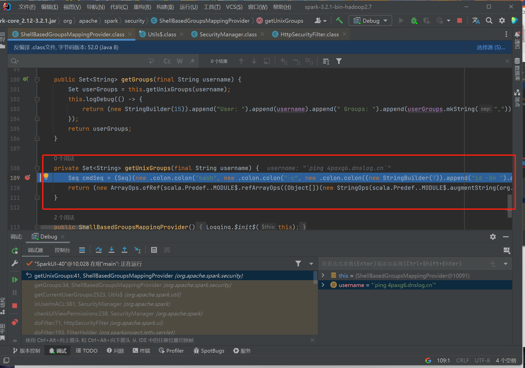Switch to SecurityManager.class tab
Image resolution: width=525 pixels, height=368 pixels.
coord(228,34)
